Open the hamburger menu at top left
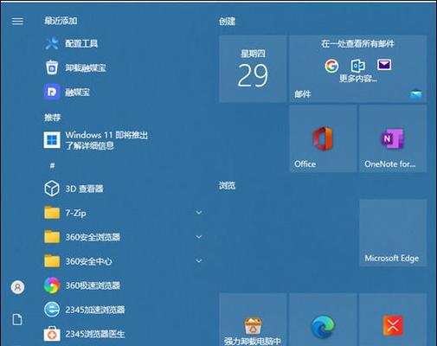 17,21
